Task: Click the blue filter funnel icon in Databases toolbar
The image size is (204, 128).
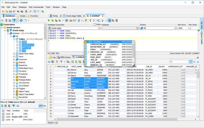Action: pos(14,20)
